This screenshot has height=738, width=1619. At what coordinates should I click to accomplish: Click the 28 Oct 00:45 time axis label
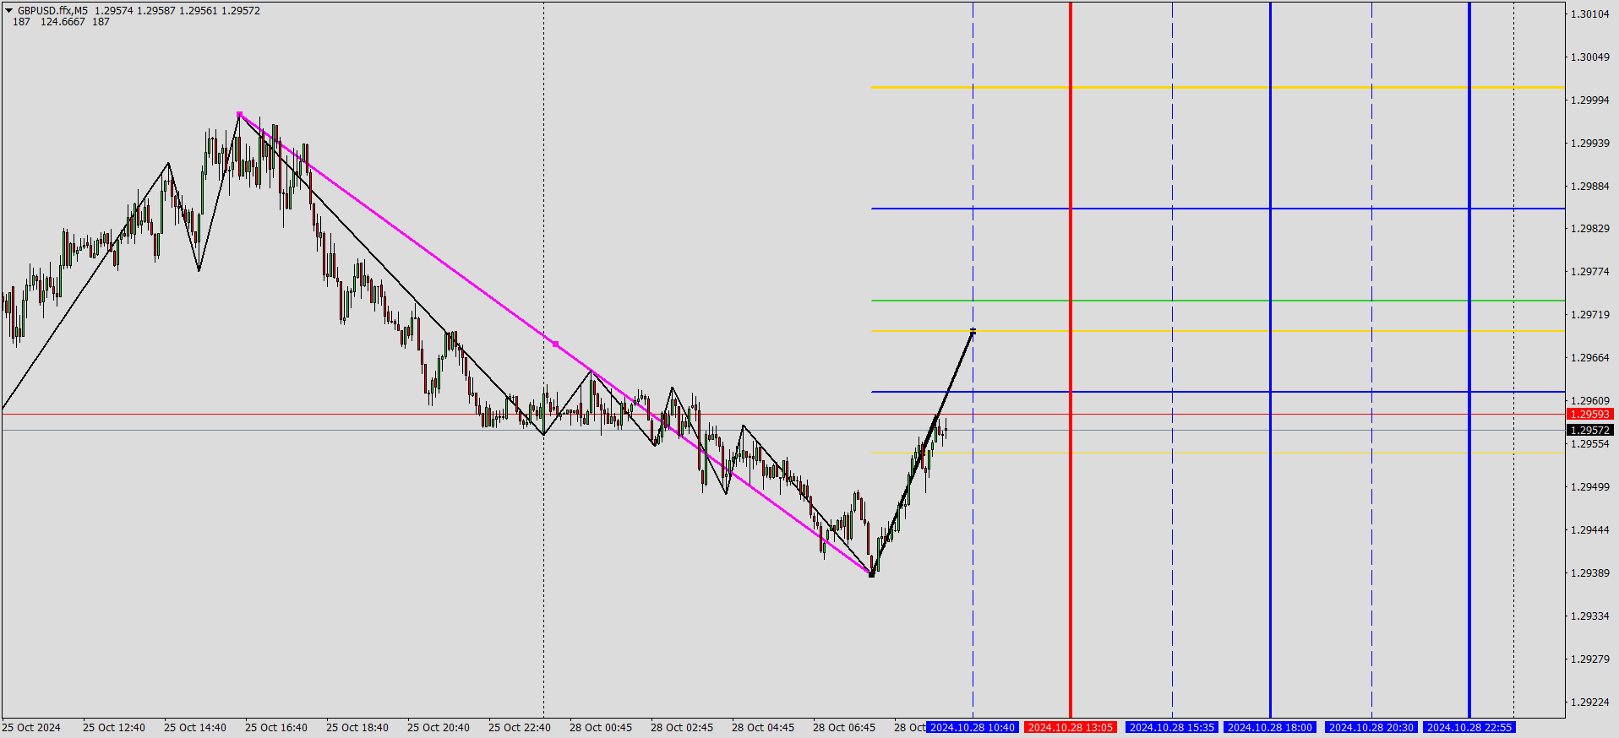point(601,728)
